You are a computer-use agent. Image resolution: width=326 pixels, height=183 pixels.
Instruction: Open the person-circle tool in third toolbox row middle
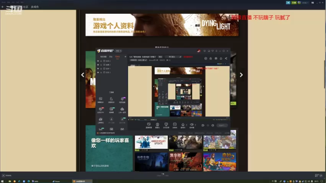click(111, 120)
